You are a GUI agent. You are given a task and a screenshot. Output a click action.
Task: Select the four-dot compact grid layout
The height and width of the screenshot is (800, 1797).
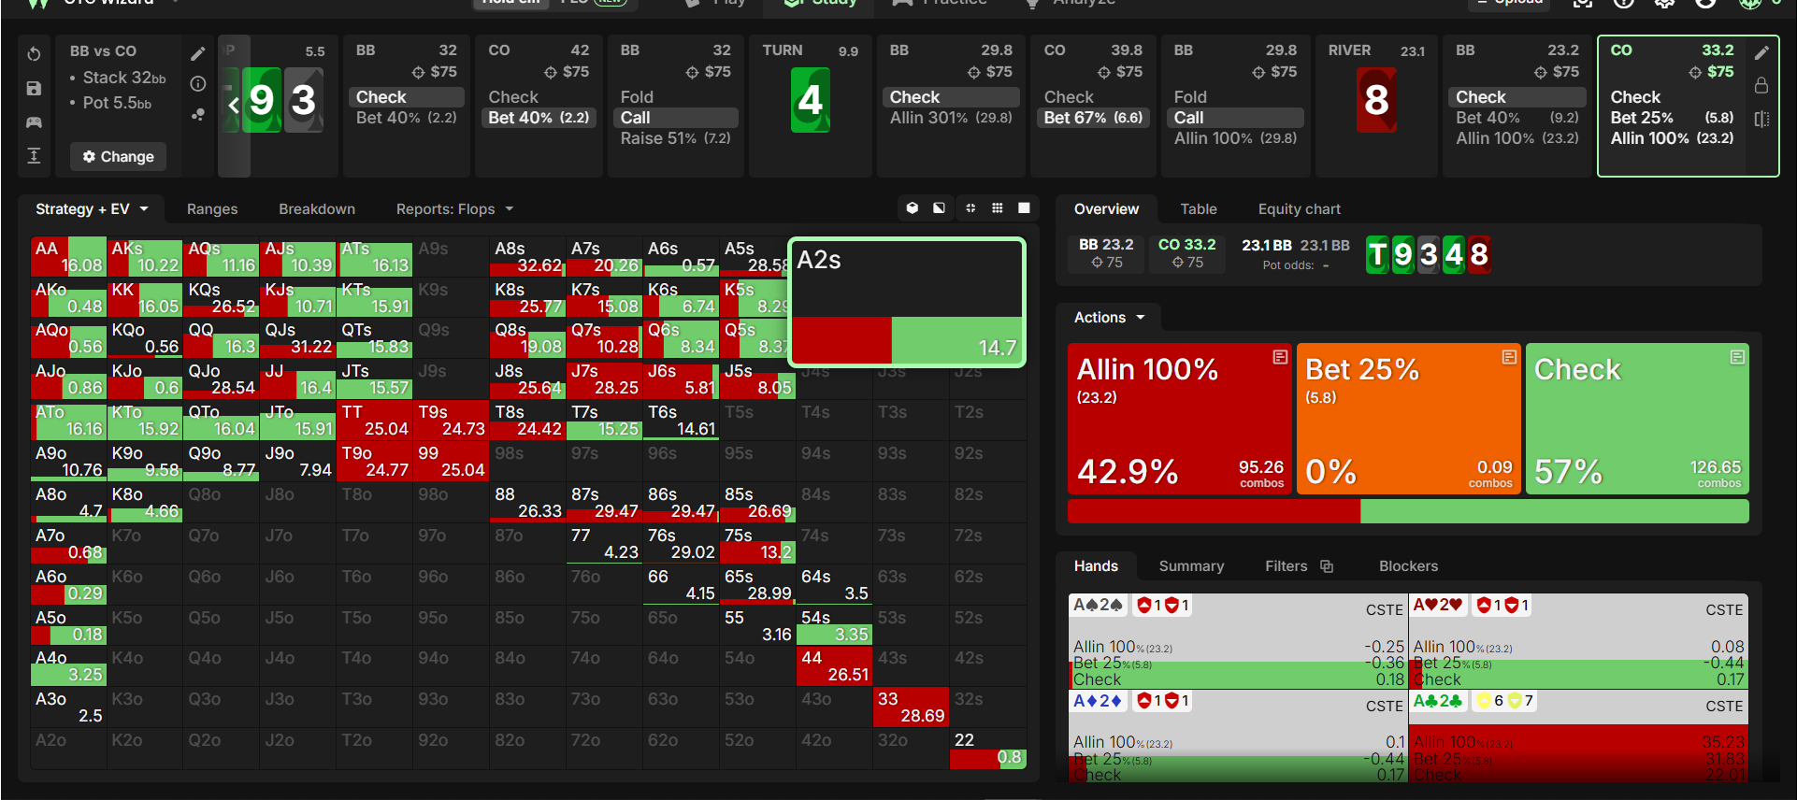pyautogui.click(x=970, y=208)
